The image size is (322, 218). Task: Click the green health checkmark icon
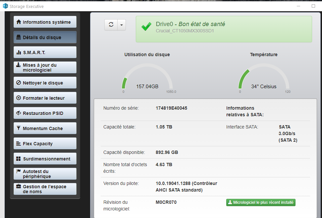(146, 27)
